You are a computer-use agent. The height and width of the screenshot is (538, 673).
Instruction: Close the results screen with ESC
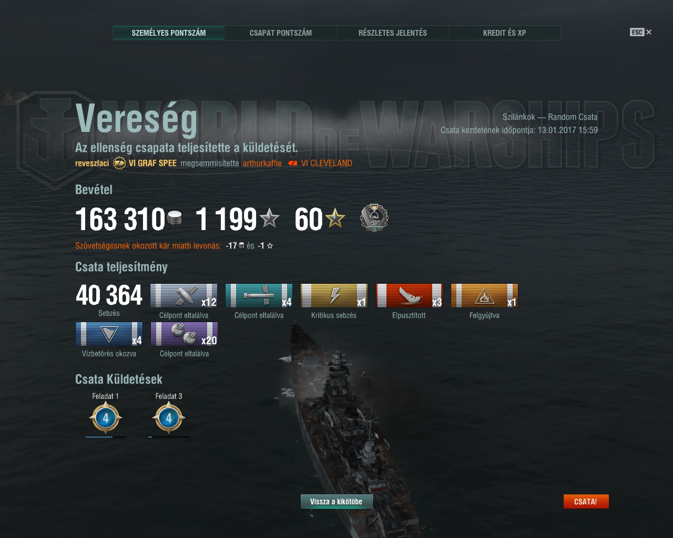click(x=640, y=32)
